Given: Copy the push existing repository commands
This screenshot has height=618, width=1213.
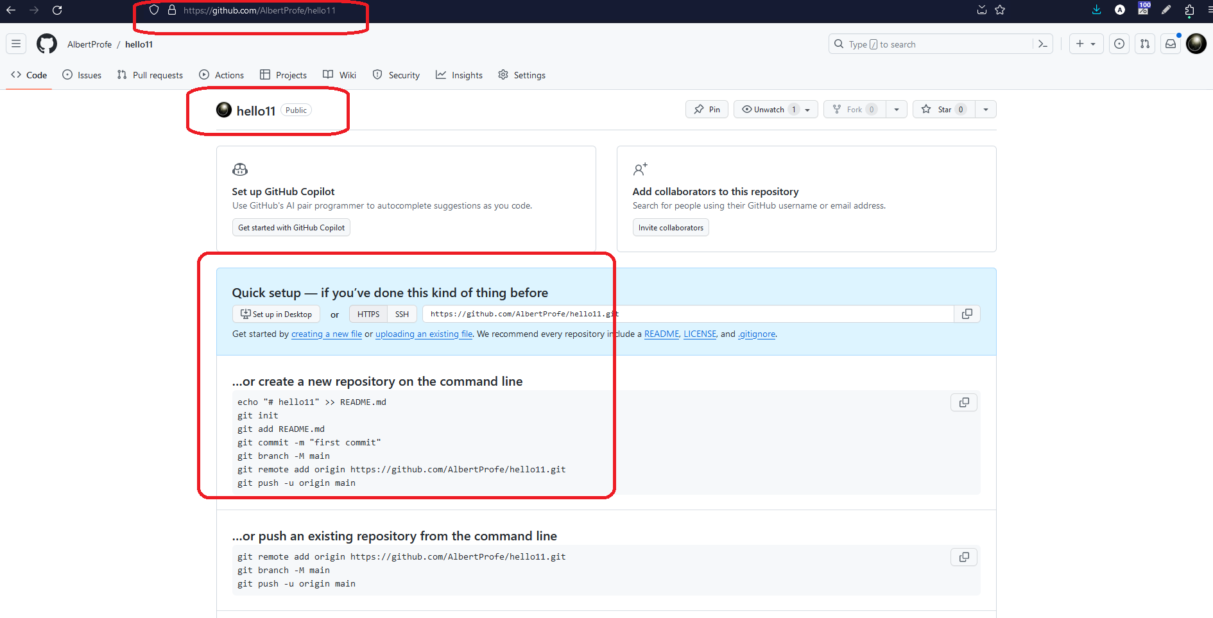Looking at the screenshot, I should [x=964, y=557].
